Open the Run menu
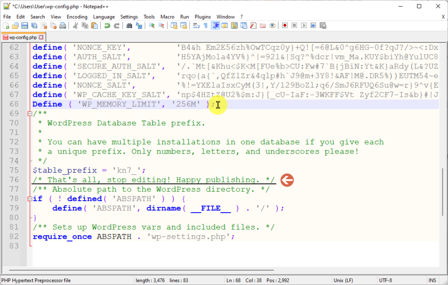This screenshot has height=285, width=448. [185, 17]
